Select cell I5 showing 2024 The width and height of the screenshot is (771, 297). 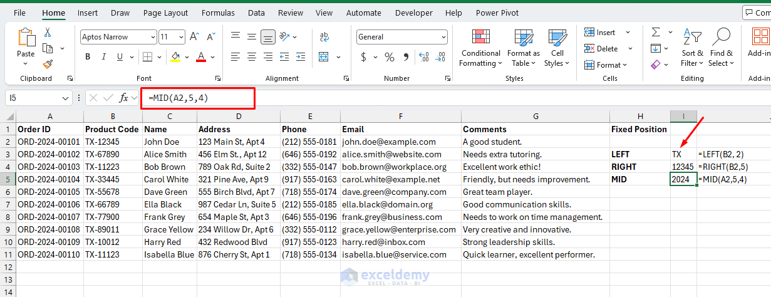point(683,179)
